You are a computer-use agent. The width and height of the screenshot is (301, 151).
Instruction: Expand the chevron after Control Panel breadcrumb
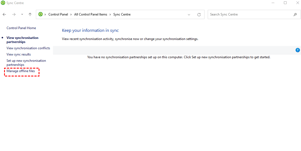[x=72, y=15]
